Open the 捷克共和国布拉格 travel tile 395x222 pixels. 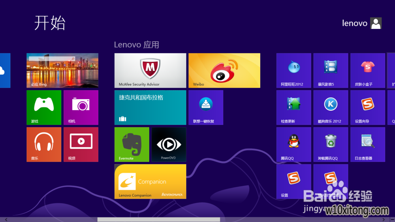click(x=150, y=107)
